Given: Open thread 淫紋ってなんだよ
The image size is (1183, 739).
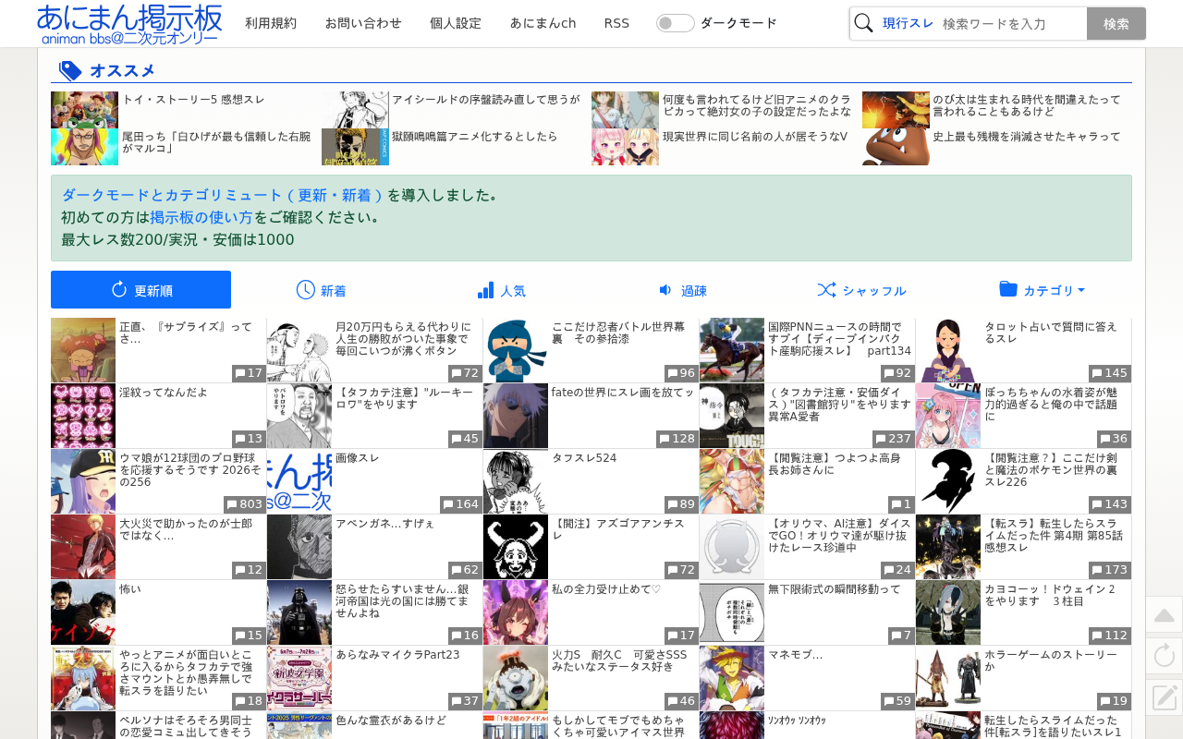Looking at the screenshot, I should pos(164,393).
